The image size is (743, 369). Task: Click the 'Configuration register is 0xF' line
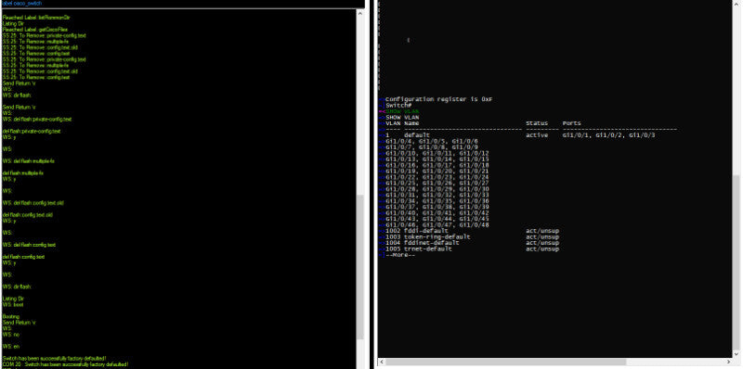coord(438,99)
